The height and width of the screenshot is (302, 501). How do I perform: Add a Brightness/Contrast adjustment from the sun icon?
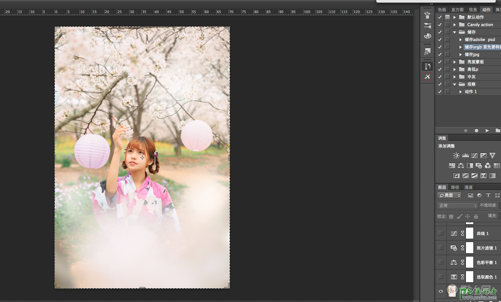(456, 156)
